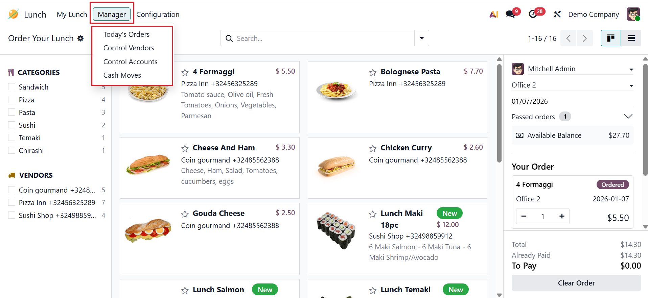Select Today's Orders from Manager menu
648x298 pixels.
[x=126, y=34]
